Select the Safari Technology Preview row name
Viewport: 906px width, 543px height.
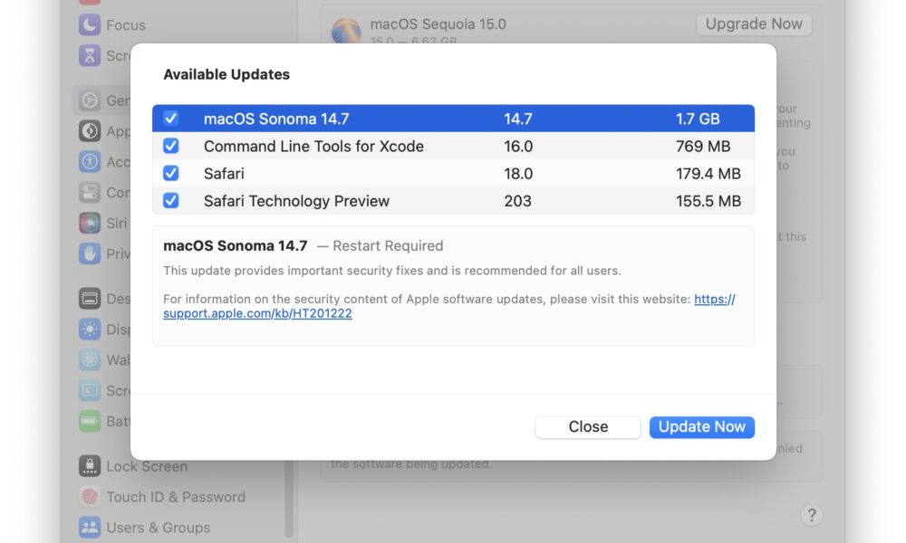coord(296,201)
